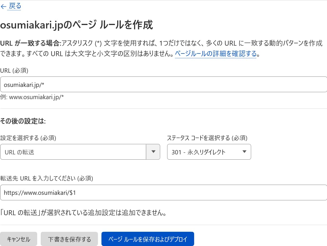
Task: Click the 下書きを保存する button
Action: pos(69,238)
